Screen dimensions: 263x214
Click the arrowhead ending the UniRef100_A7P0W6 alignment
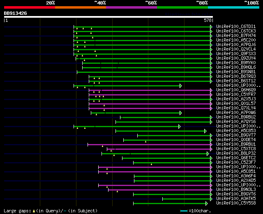tap(181, 113)
